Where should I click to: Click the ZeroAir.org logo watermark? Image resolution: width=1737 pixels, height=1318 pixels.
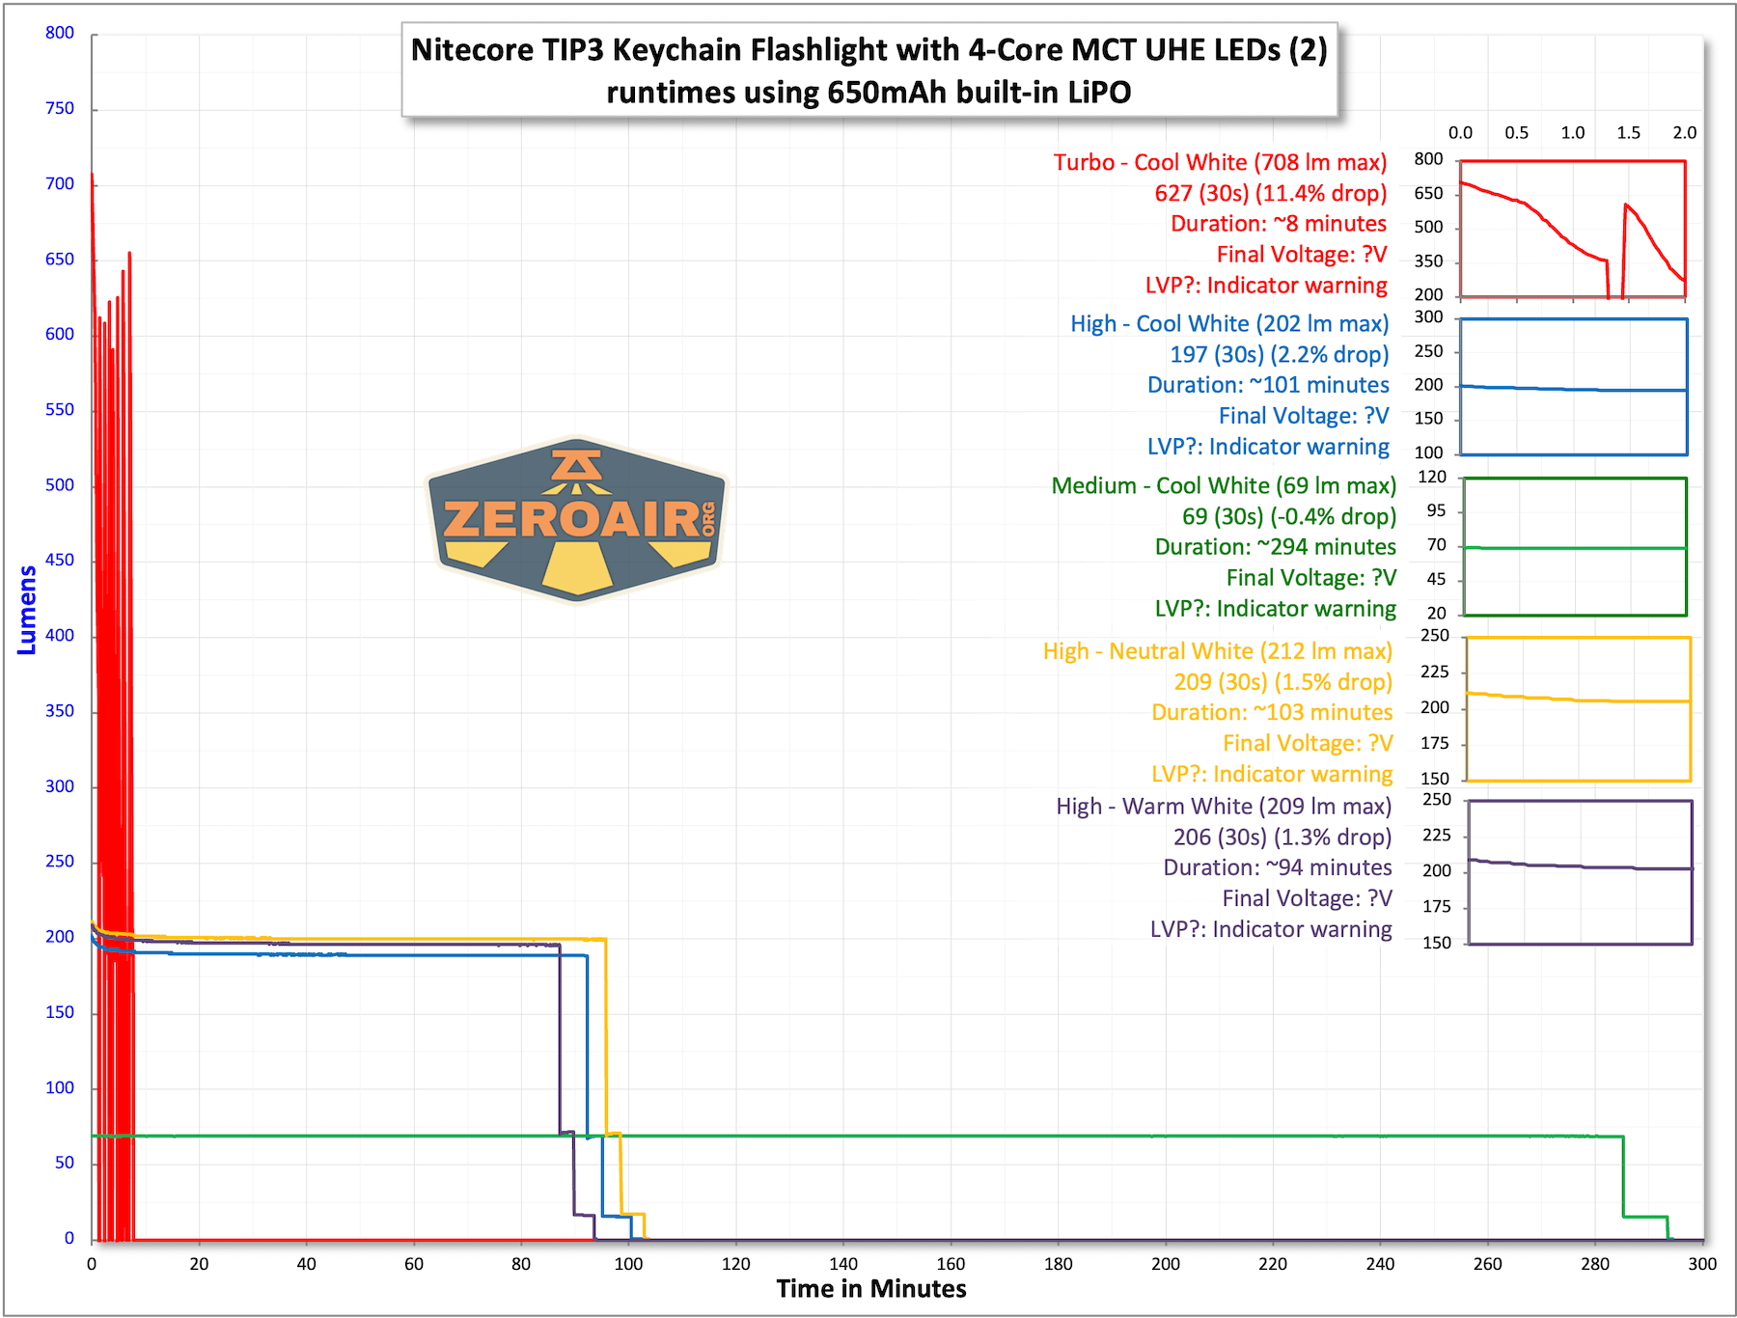[576, 519]
